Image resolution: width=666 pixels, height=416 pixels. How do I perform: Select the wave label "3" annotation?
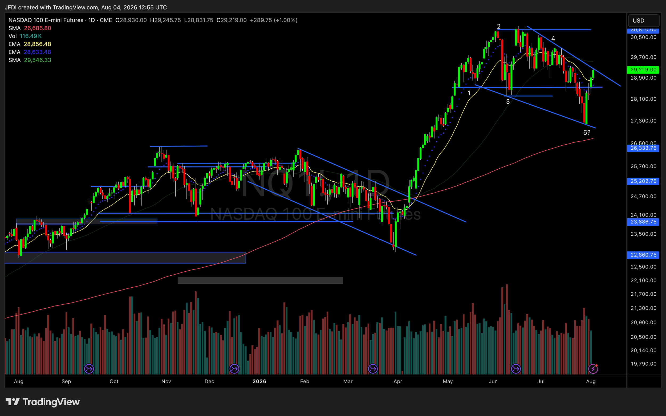tap(508, 101)
